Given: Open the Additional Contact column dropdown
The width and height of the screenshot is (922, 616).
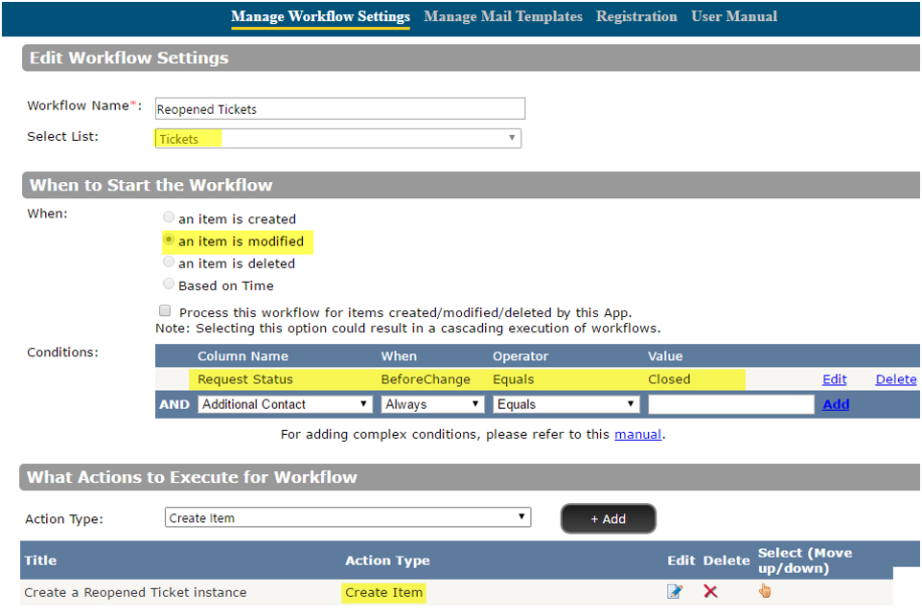Looking at the screenshot, I should click(282, 403).
